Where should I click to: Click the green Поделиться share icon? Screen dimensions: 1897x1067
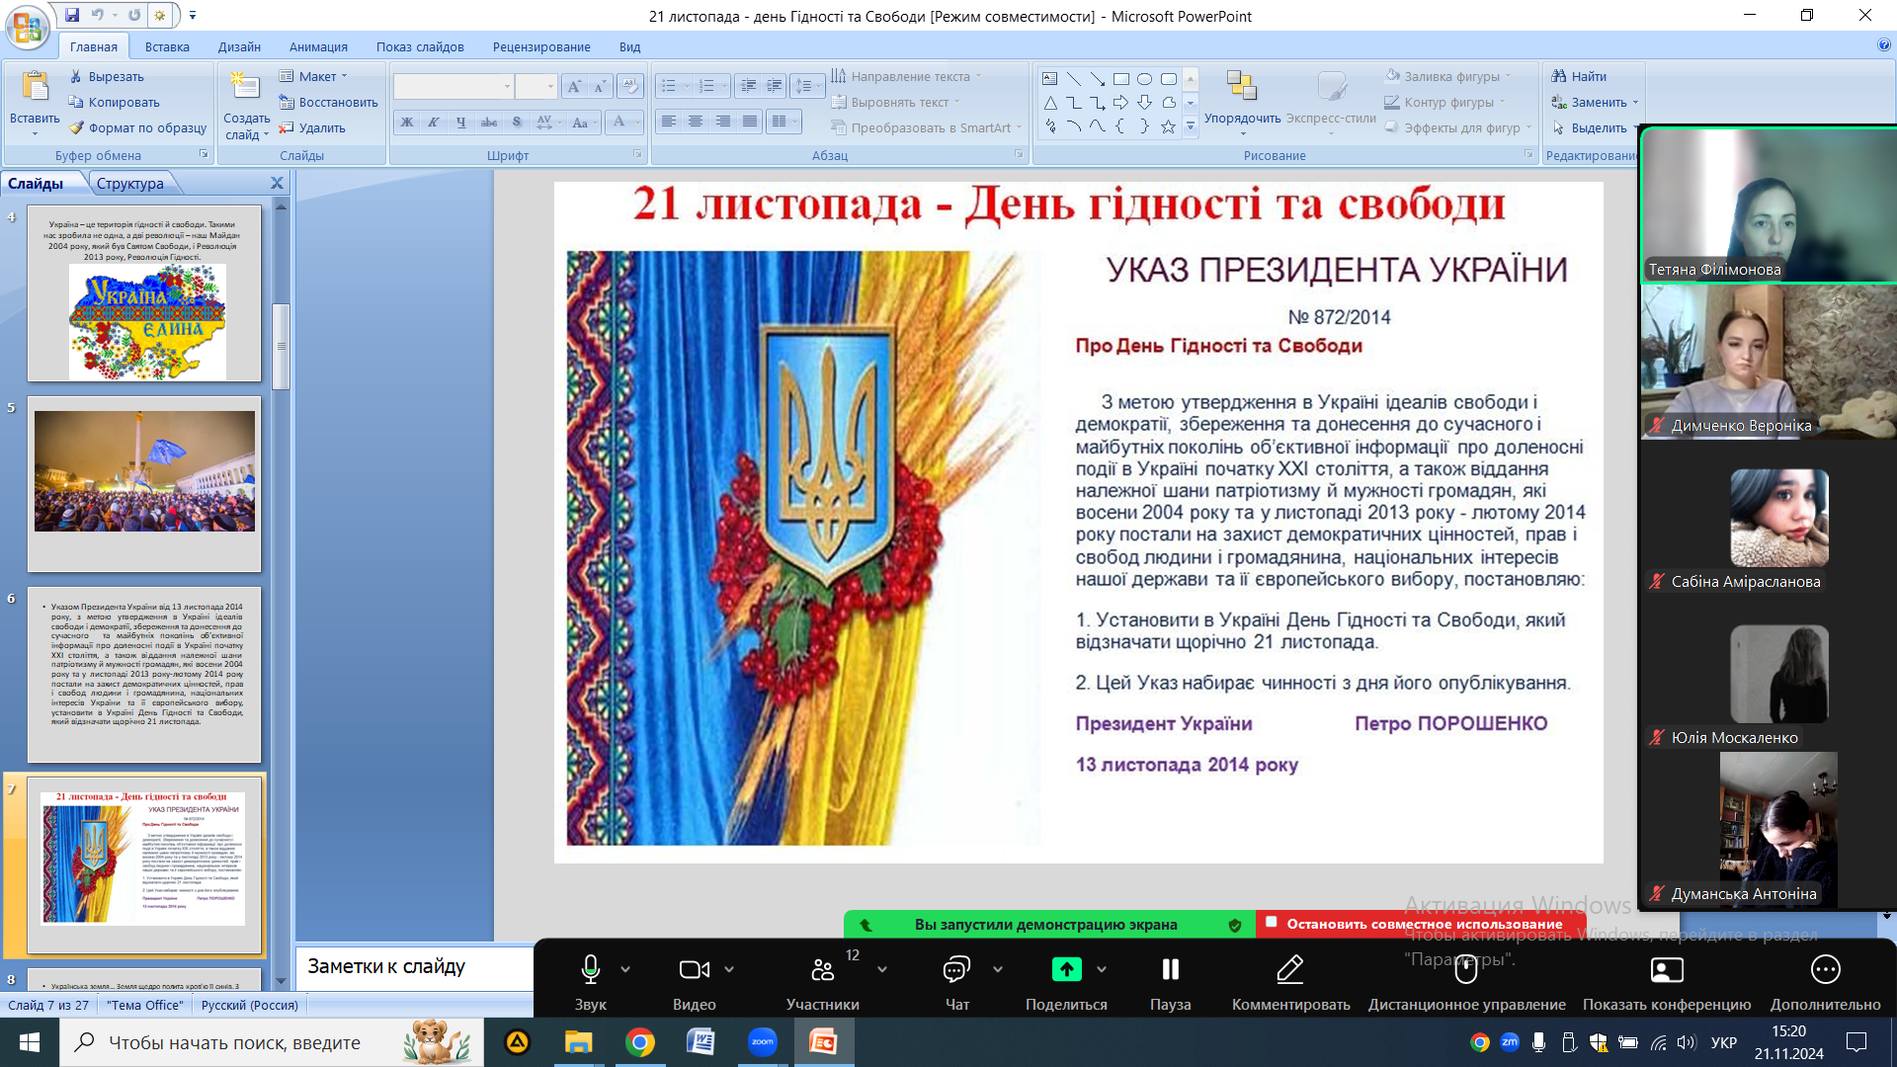tap(1066, 969)
